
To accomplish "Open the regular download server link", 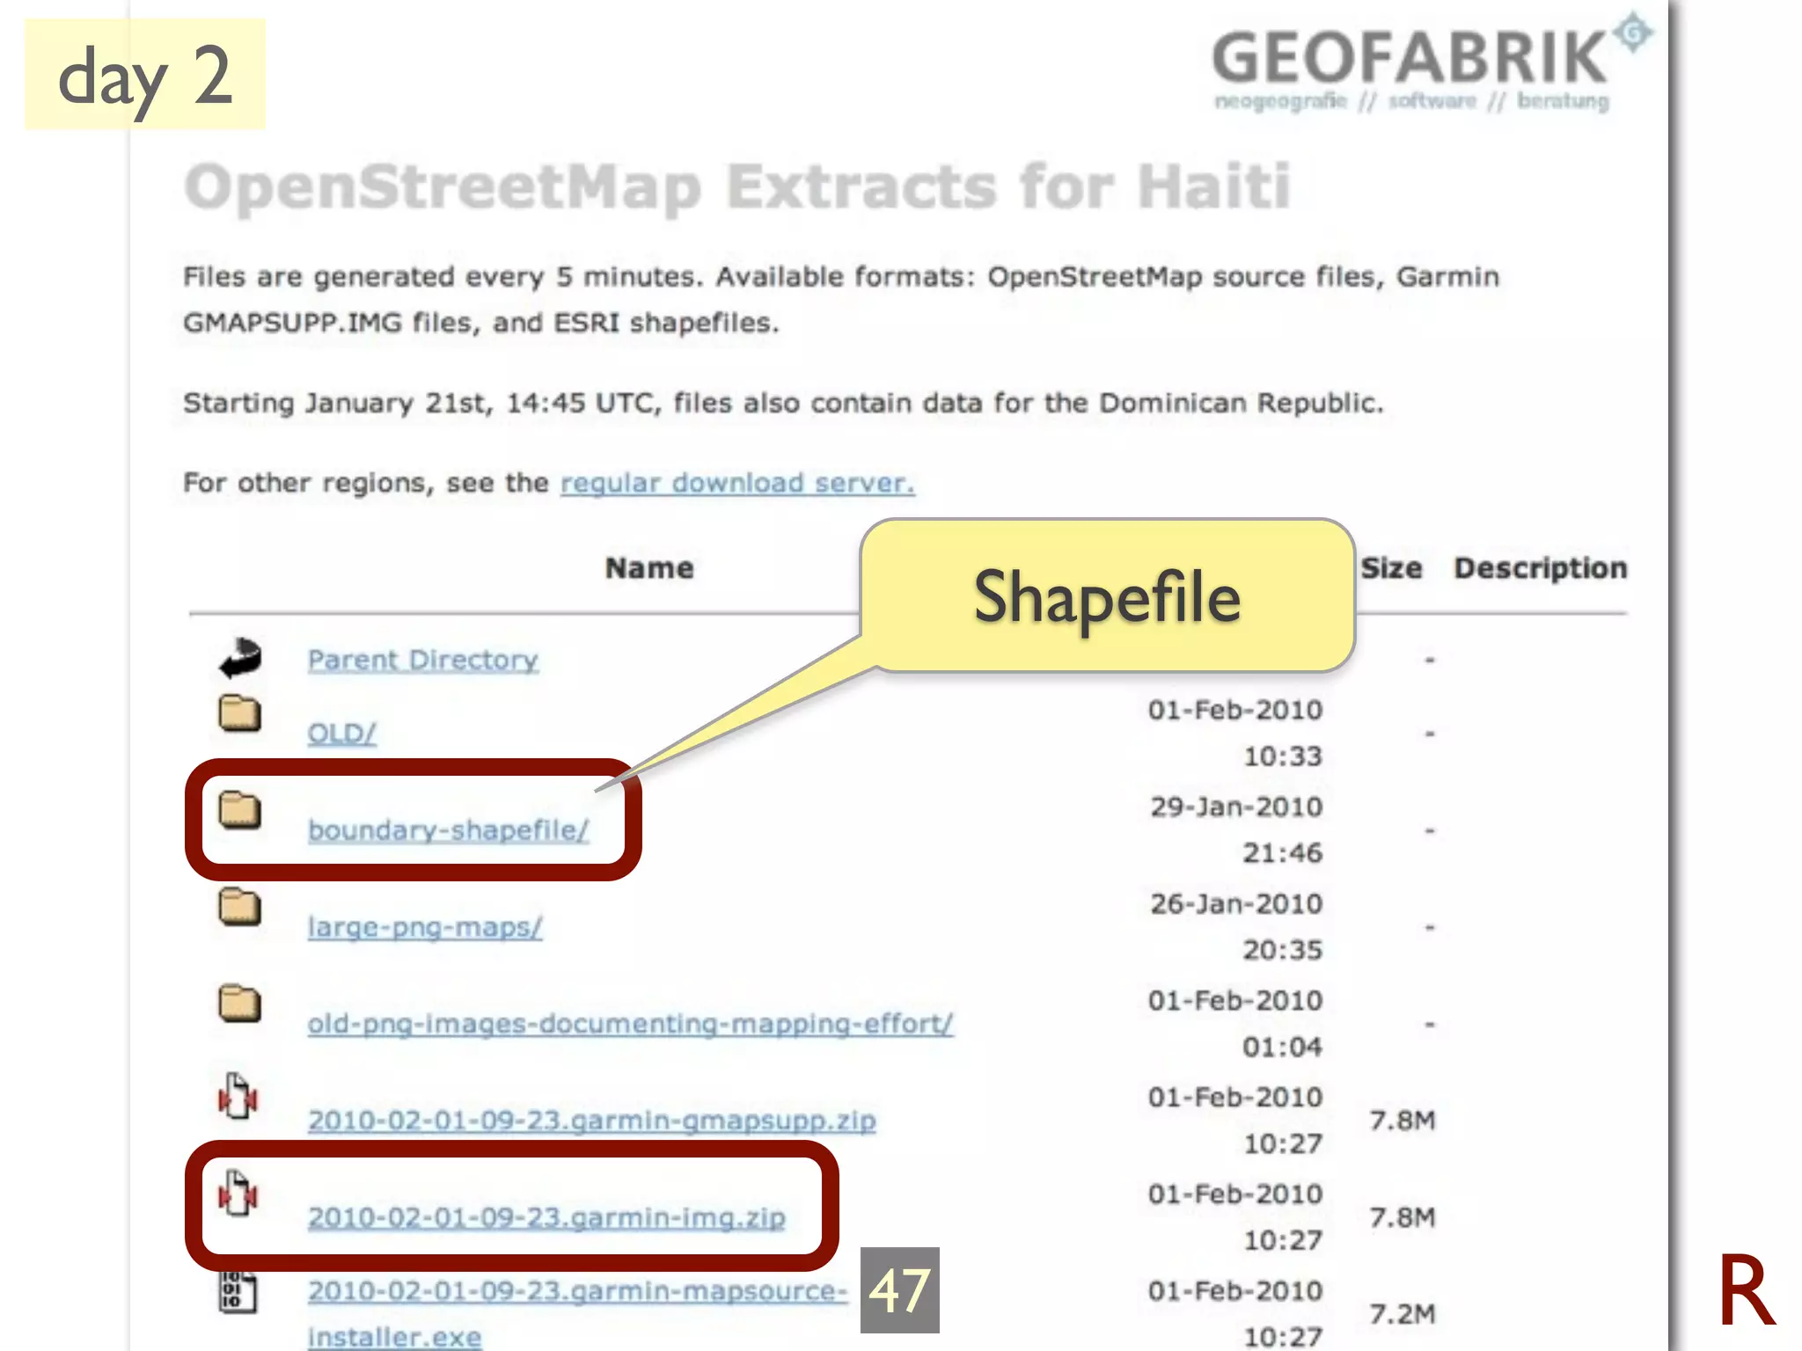I will (x=737, y=483).
